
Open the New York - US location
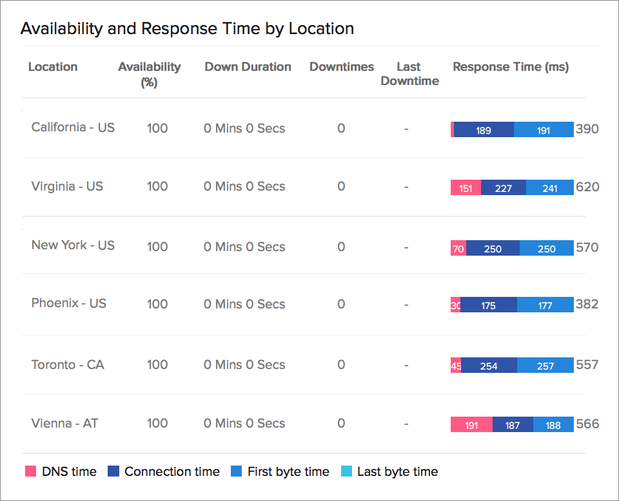tap(73, 245)
